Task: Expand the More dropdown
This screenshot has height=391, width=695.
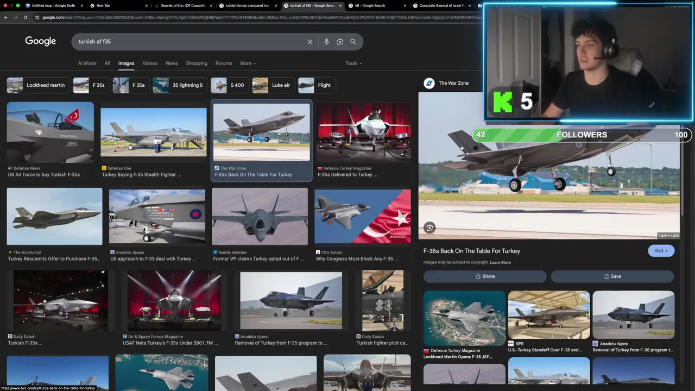Action: tap(248, 64)
